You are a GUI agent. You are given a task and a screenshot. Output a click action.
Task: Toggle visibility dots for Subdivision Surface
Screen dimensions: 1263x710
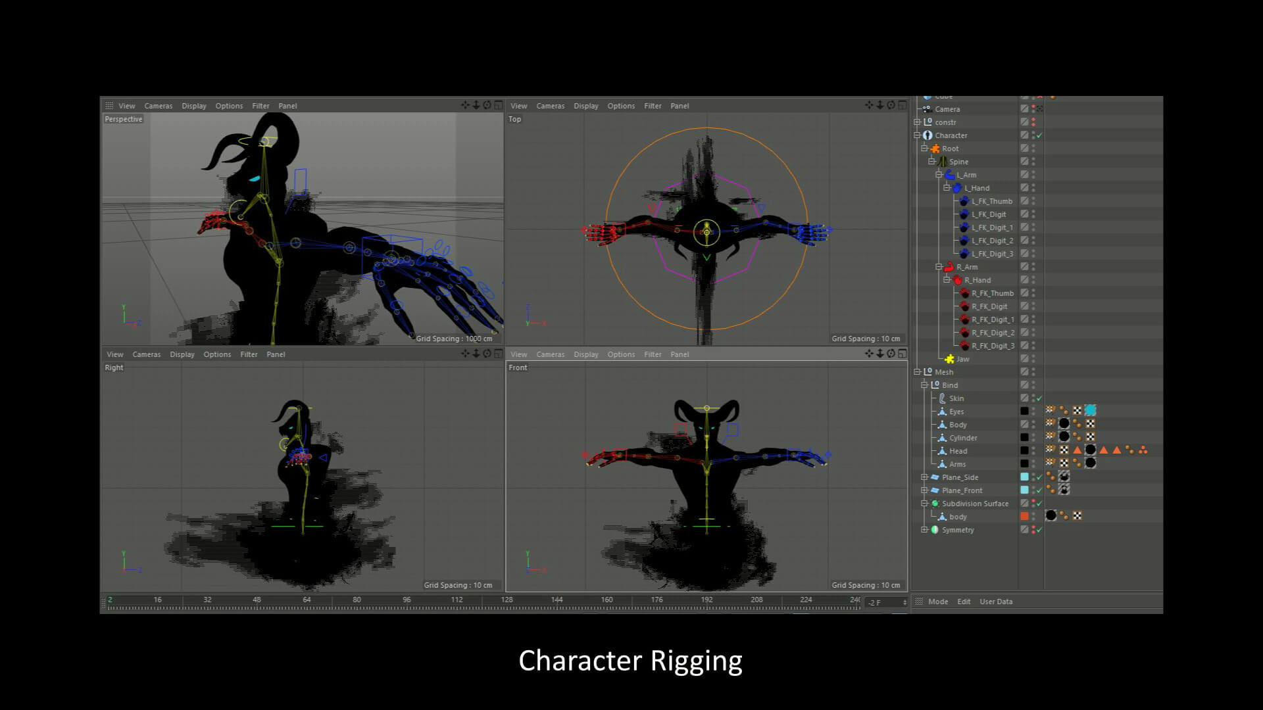point(1033,504)
